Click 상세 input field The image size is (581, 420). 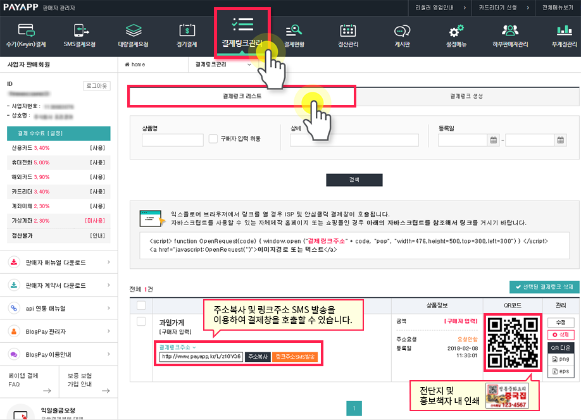pos(354,140)
